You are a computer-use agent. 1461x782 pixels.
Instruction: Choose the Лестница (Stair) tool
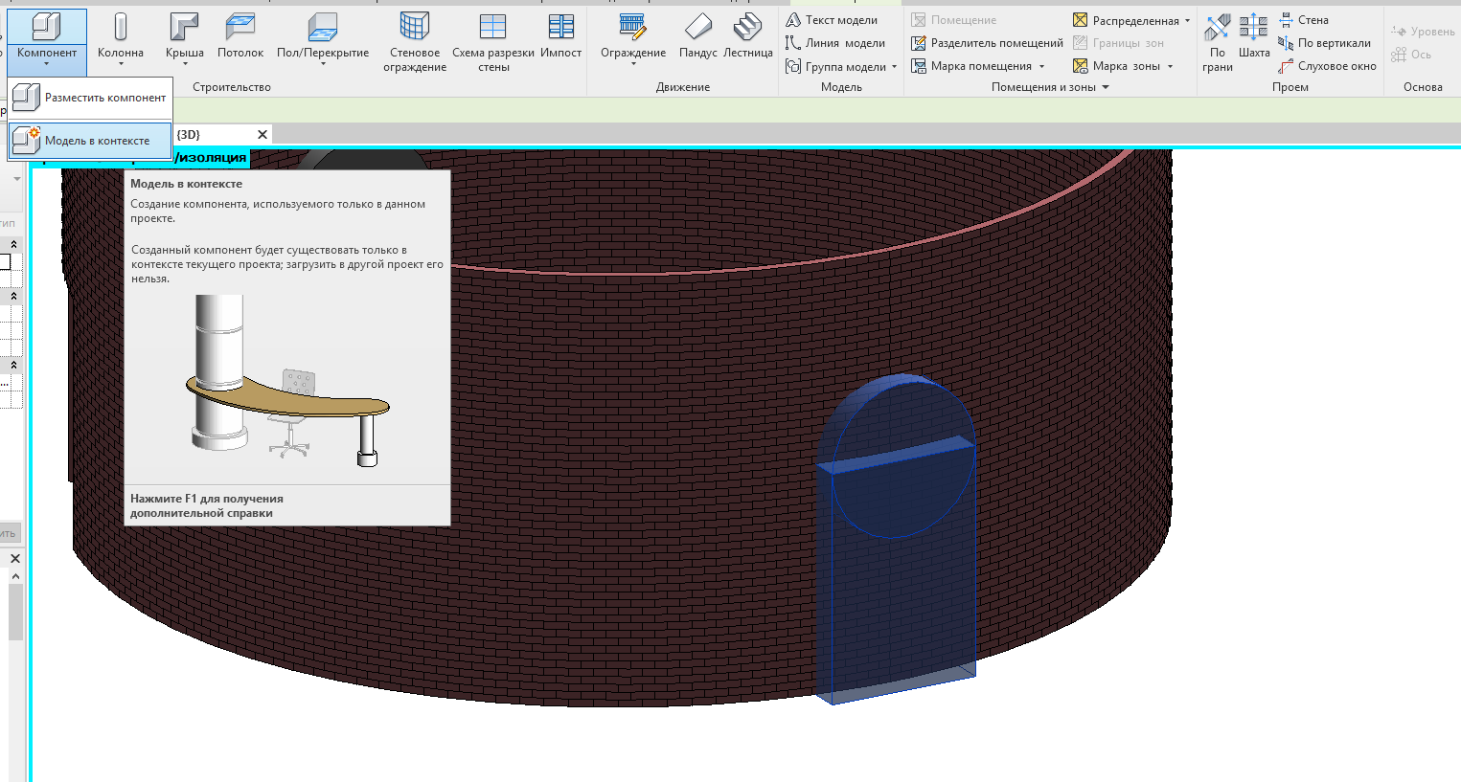747,28
